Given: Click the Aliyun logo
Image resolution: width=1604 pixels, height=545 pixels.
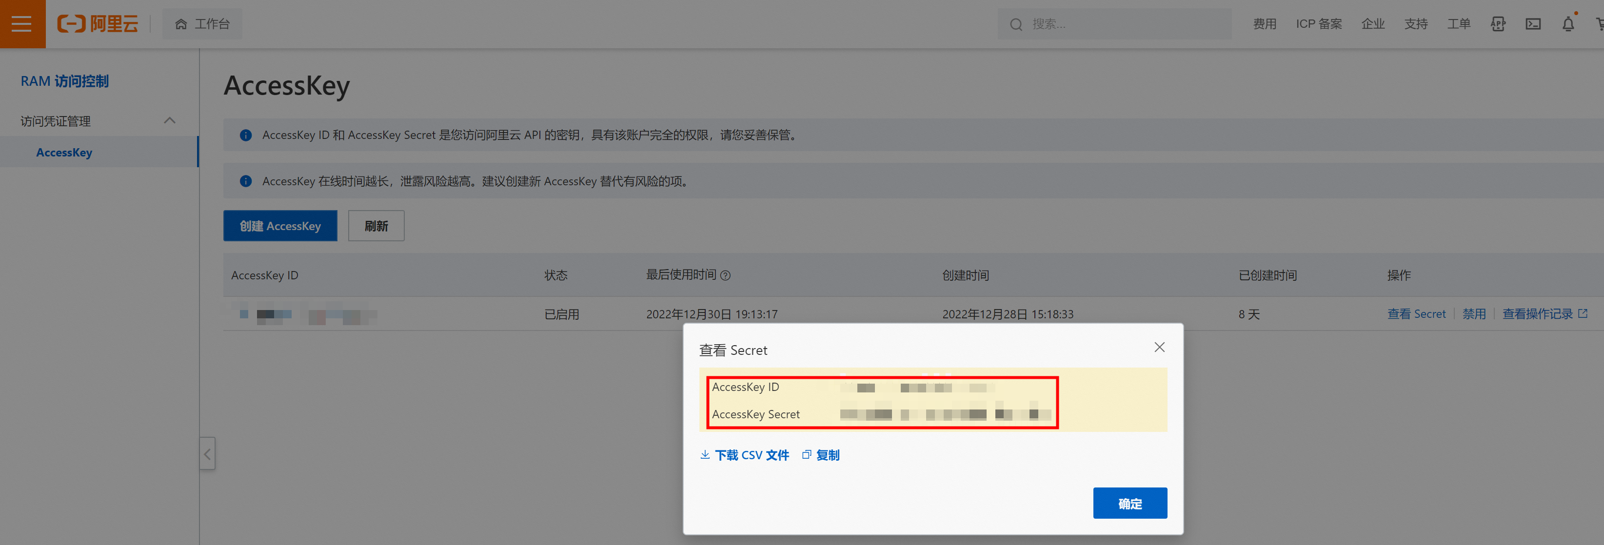Looking at the screenshot, I should click(x=98, y=23).
